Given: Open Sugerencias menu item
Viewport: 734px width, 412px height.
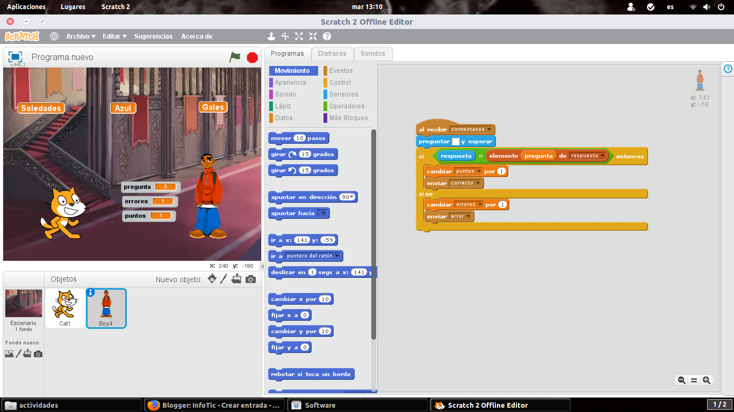Looking at the screenshot, I should click(x=153, y=36).
